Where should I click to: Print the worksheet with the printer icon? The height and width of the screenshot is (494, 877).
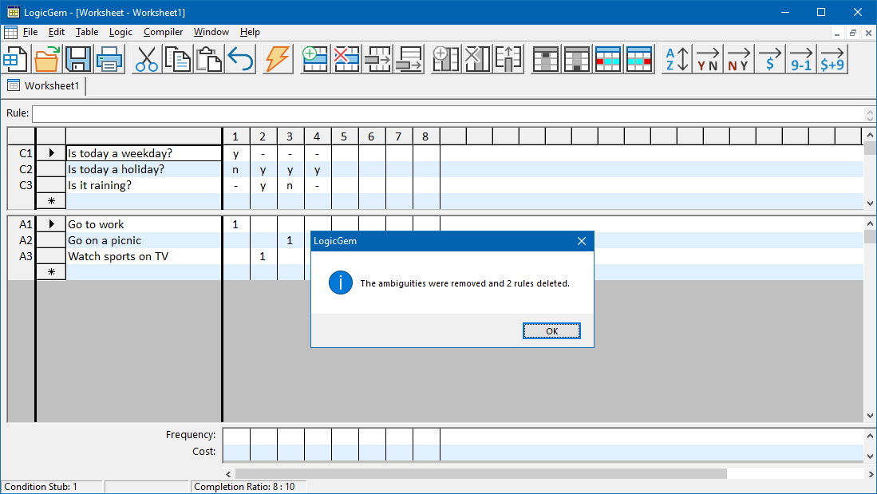point(109,59)
